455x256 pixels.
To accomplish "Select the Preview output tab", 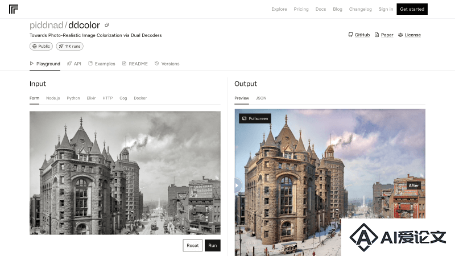I will coord(242,98).
